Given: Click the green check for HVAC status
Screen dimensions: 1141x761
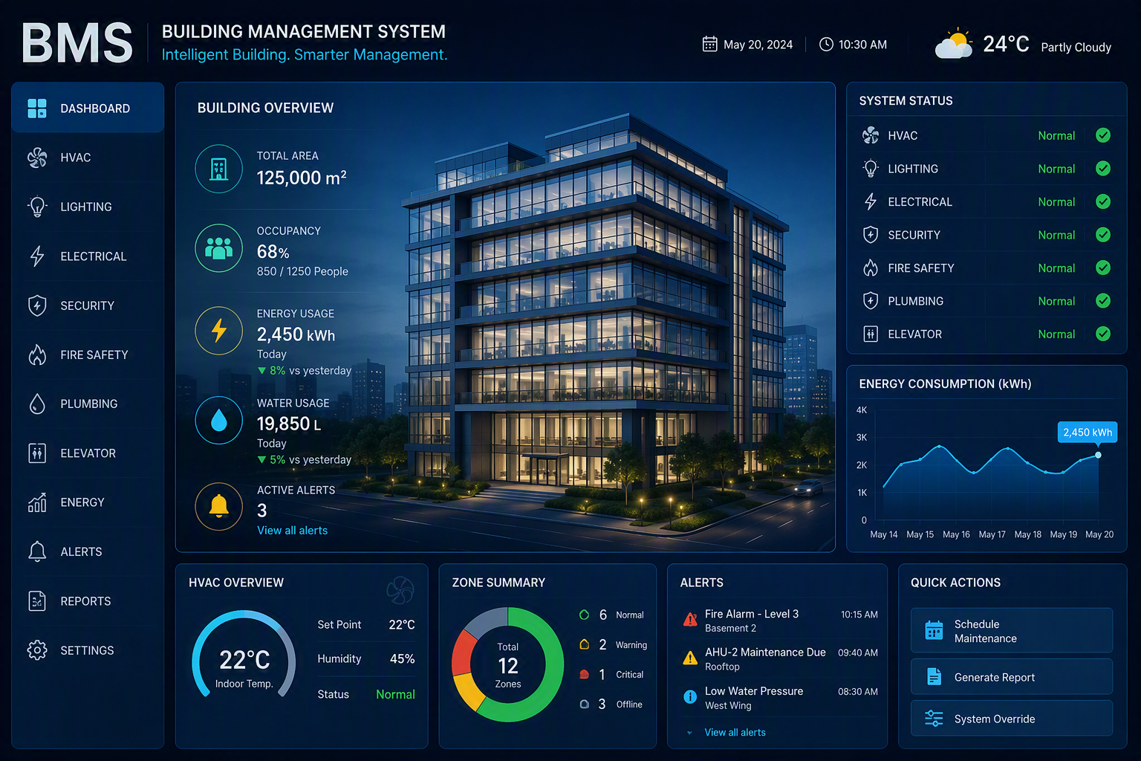Looking at the screenshot, I should pos(1103,135).
